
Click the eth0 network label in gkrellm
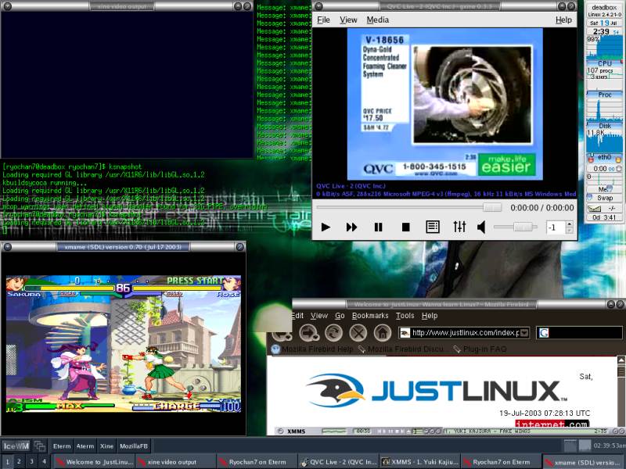coord(604,157)
